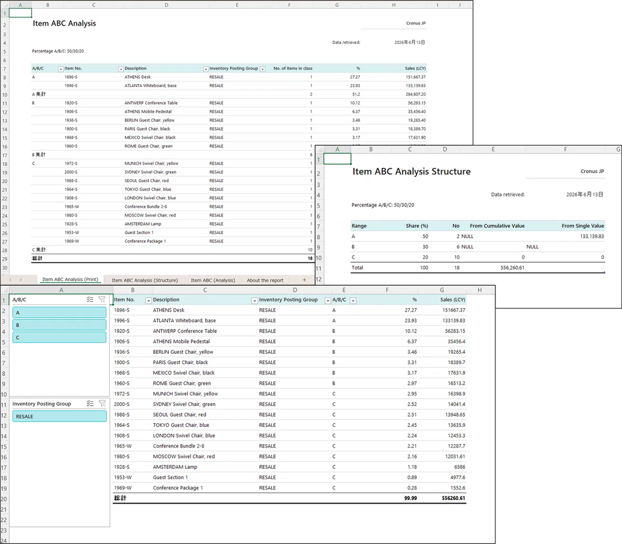Select column C header in Analysis sheet
The height and width of the screenshot is (544, 622).
205,290
